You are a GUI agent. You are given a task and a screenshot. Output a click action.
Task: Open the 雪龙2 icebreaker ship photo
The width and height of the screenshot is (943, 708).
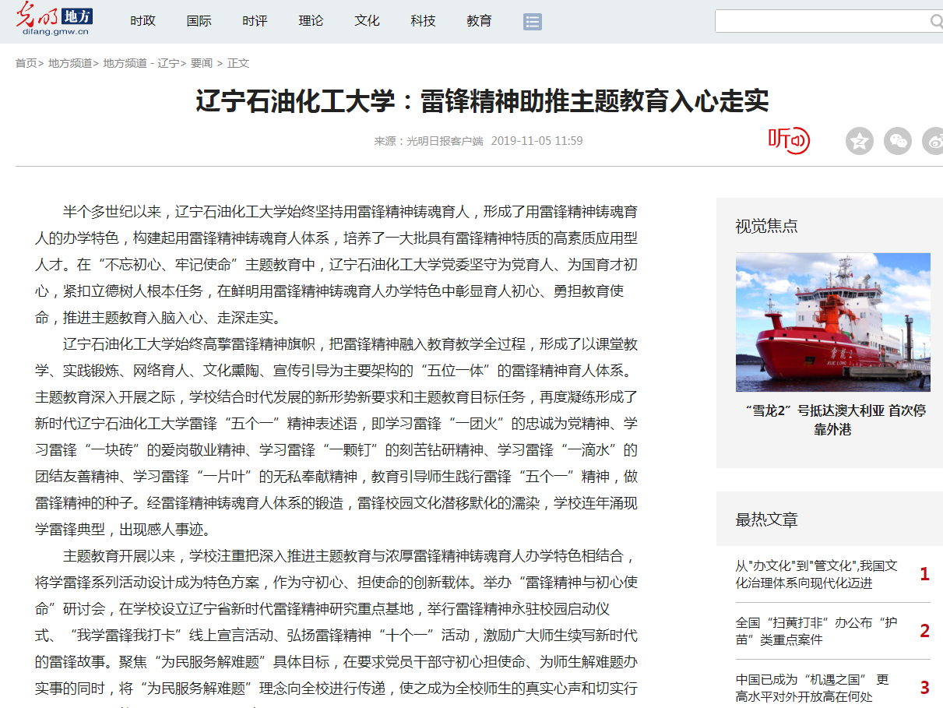tap(833, 322)
